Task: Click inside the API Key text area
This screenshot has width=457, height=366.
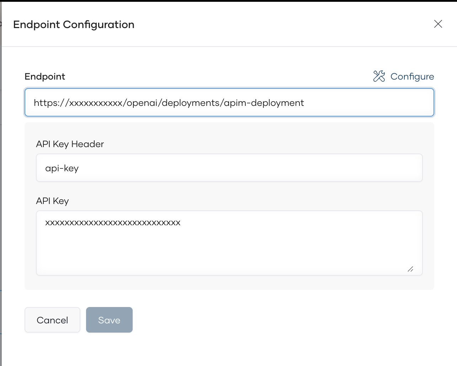Action: pos(229,243)
